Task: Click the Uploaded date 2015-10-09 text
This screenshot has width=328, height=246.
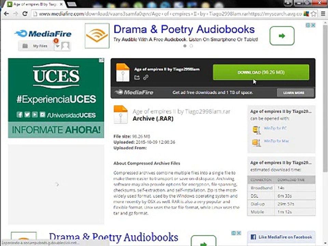Action: pos(155,142)
